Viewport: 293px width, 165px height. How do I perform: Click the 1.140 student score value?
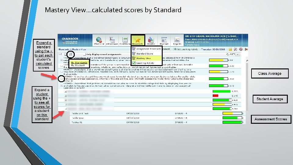[x=235, y=96]
